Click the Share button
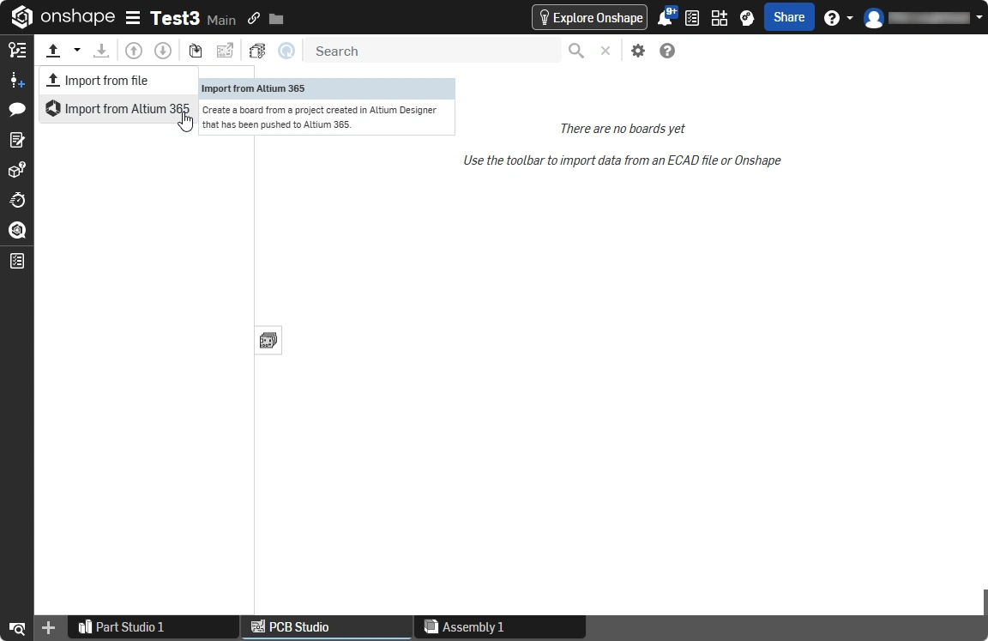The width and height of the screenshot is (988, 641). [789, 17]
